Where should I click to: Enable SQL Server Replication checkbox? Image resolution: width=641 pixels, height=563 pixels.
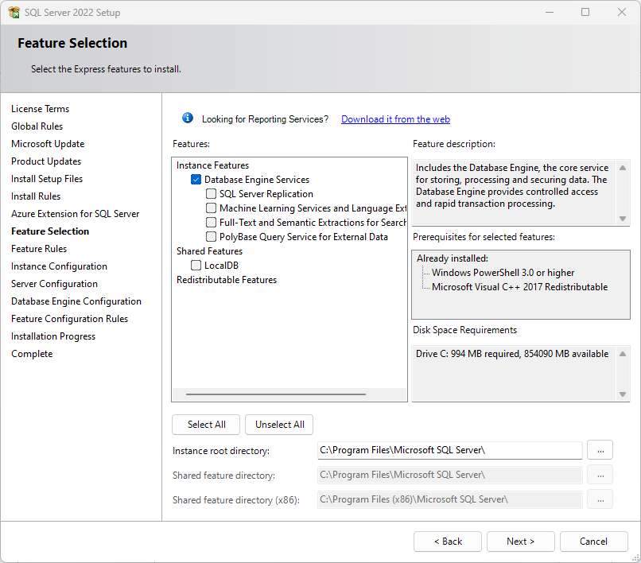coord(211,194)
